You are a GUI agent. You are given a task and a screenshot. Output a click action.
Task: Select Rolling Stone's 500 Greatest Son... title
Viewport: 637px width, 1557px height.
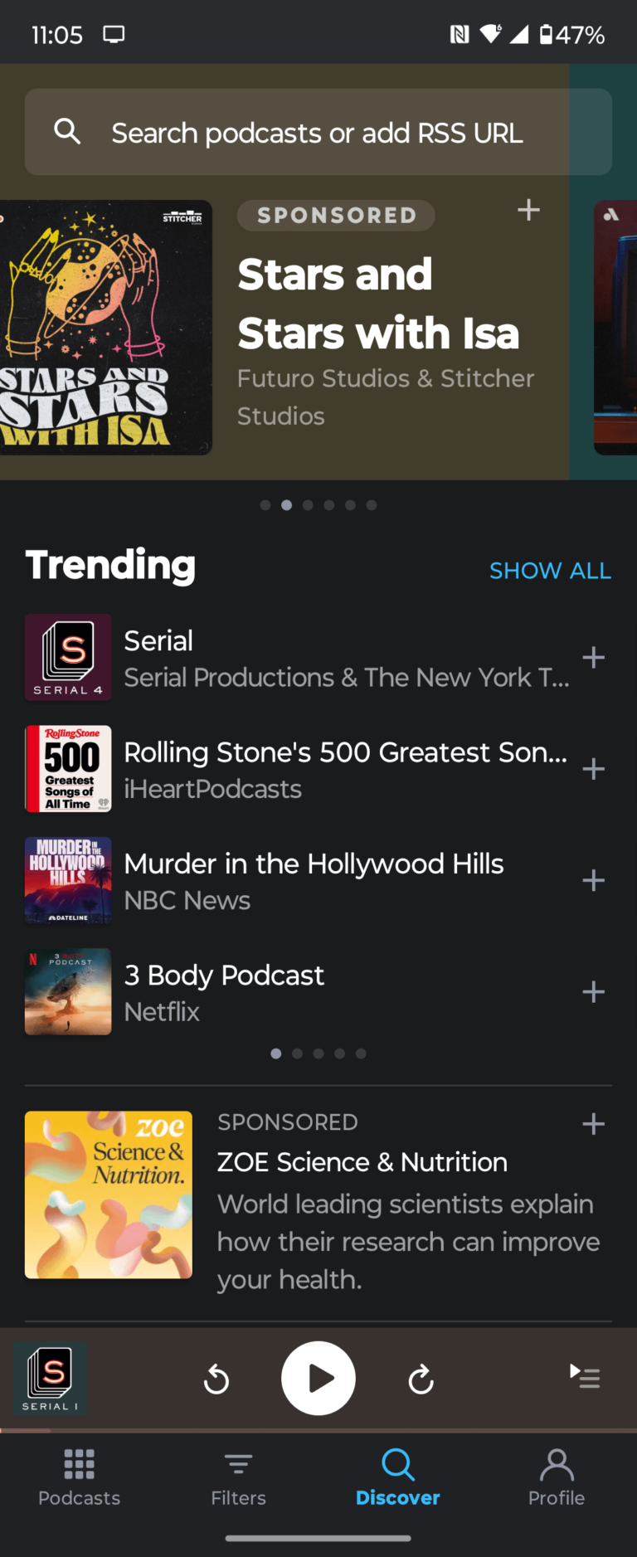click(x=346, y=752)
